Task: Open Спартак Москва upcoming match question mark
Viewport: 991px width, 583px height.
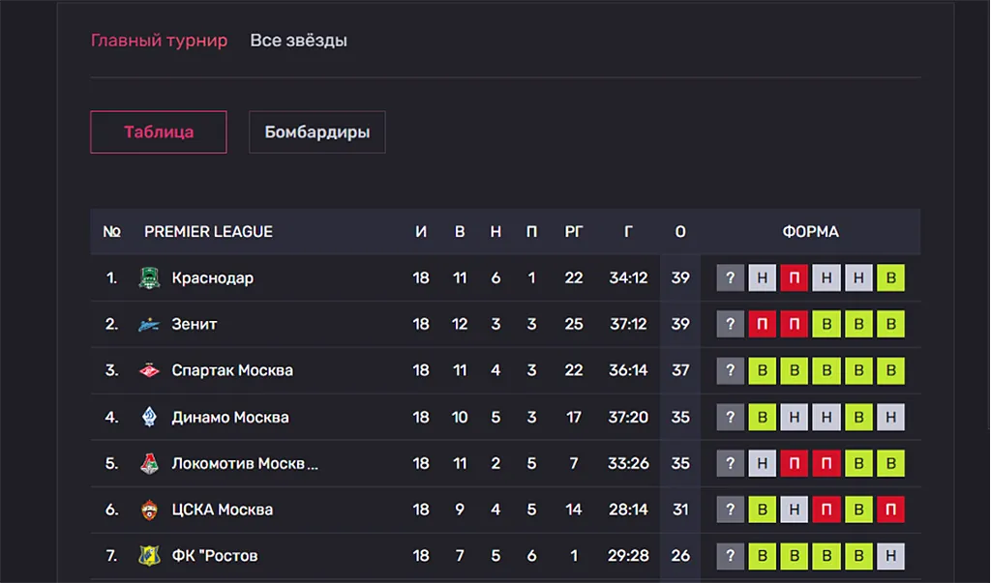Action: tap(730, 370)
